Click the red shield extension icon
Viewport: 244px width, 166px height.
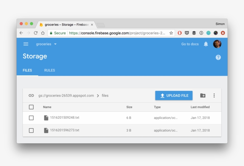[179, 33]
